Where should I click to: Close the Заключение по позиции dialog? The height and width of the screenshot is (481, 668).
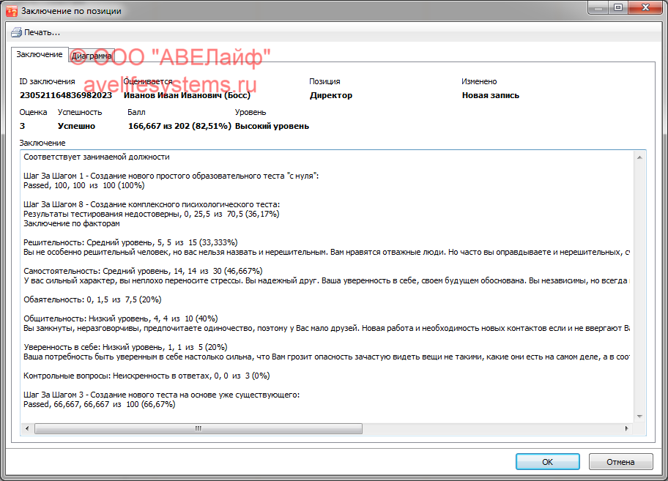pos(645,7)
